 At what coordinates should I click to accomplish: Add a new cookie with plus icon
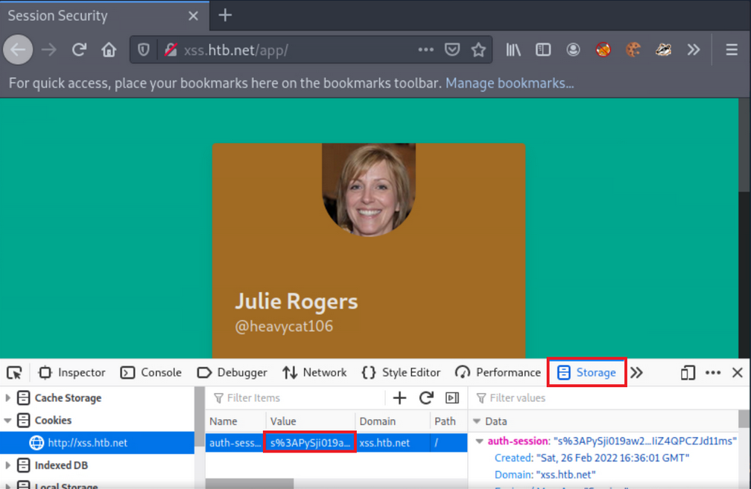[x=399, y=398]
